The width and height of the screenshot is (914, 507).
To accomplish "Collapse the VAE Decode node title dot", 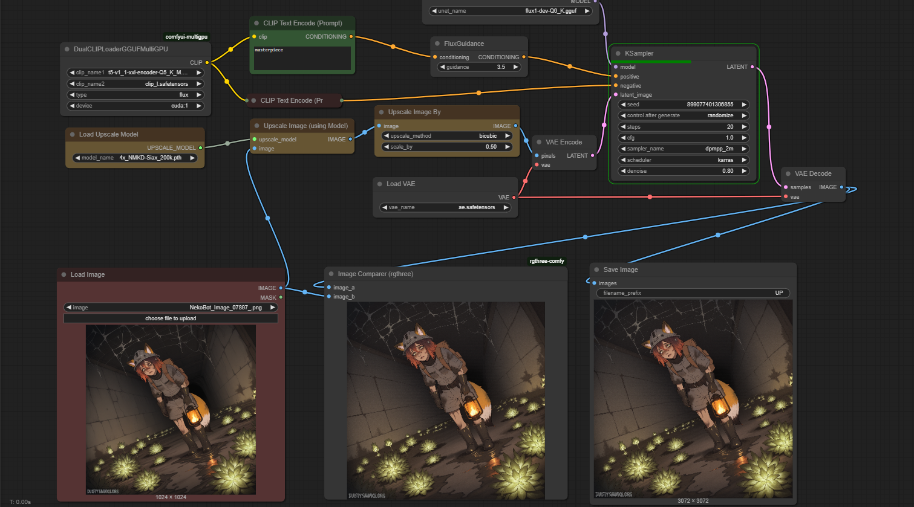I will [788, 173].
